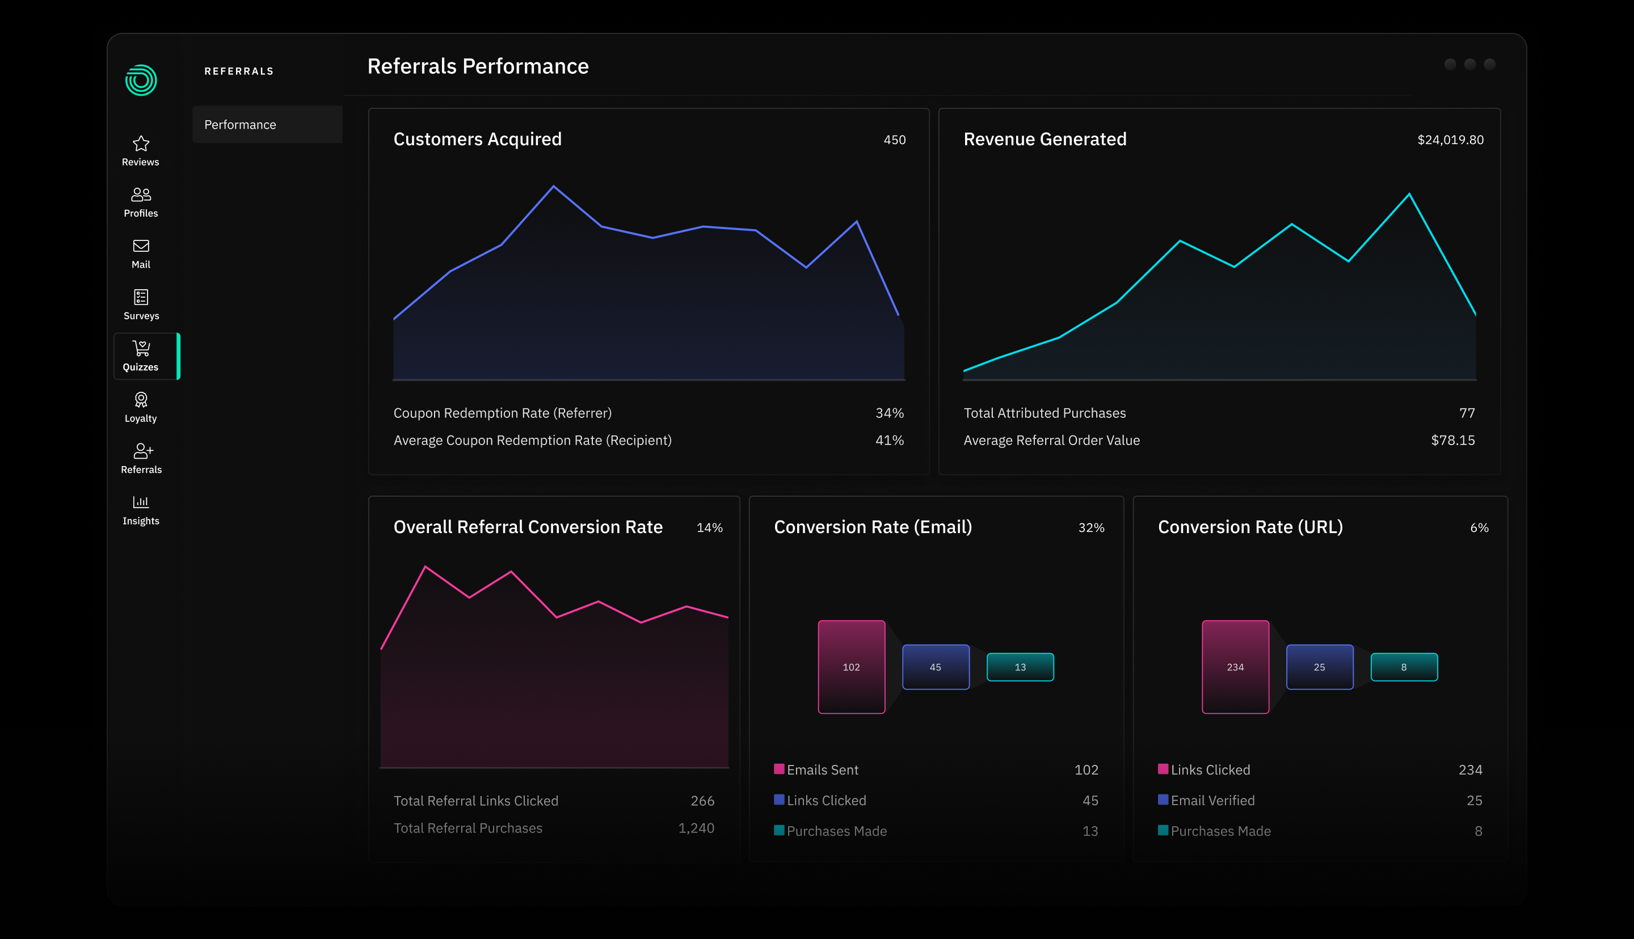
Task: Click Average Referral Order Value label
Action: pyautogui.click(x=1051, y=440)
